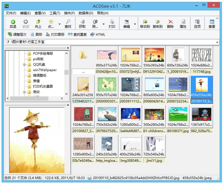Expand the 底纹 folder node

click(24, 92)
